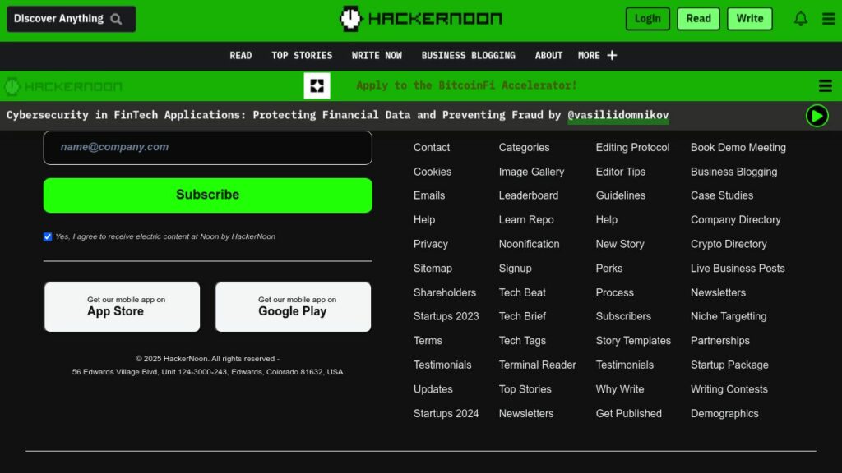Uncheck the agree to receive content checkbox

(x=48, y=236)
